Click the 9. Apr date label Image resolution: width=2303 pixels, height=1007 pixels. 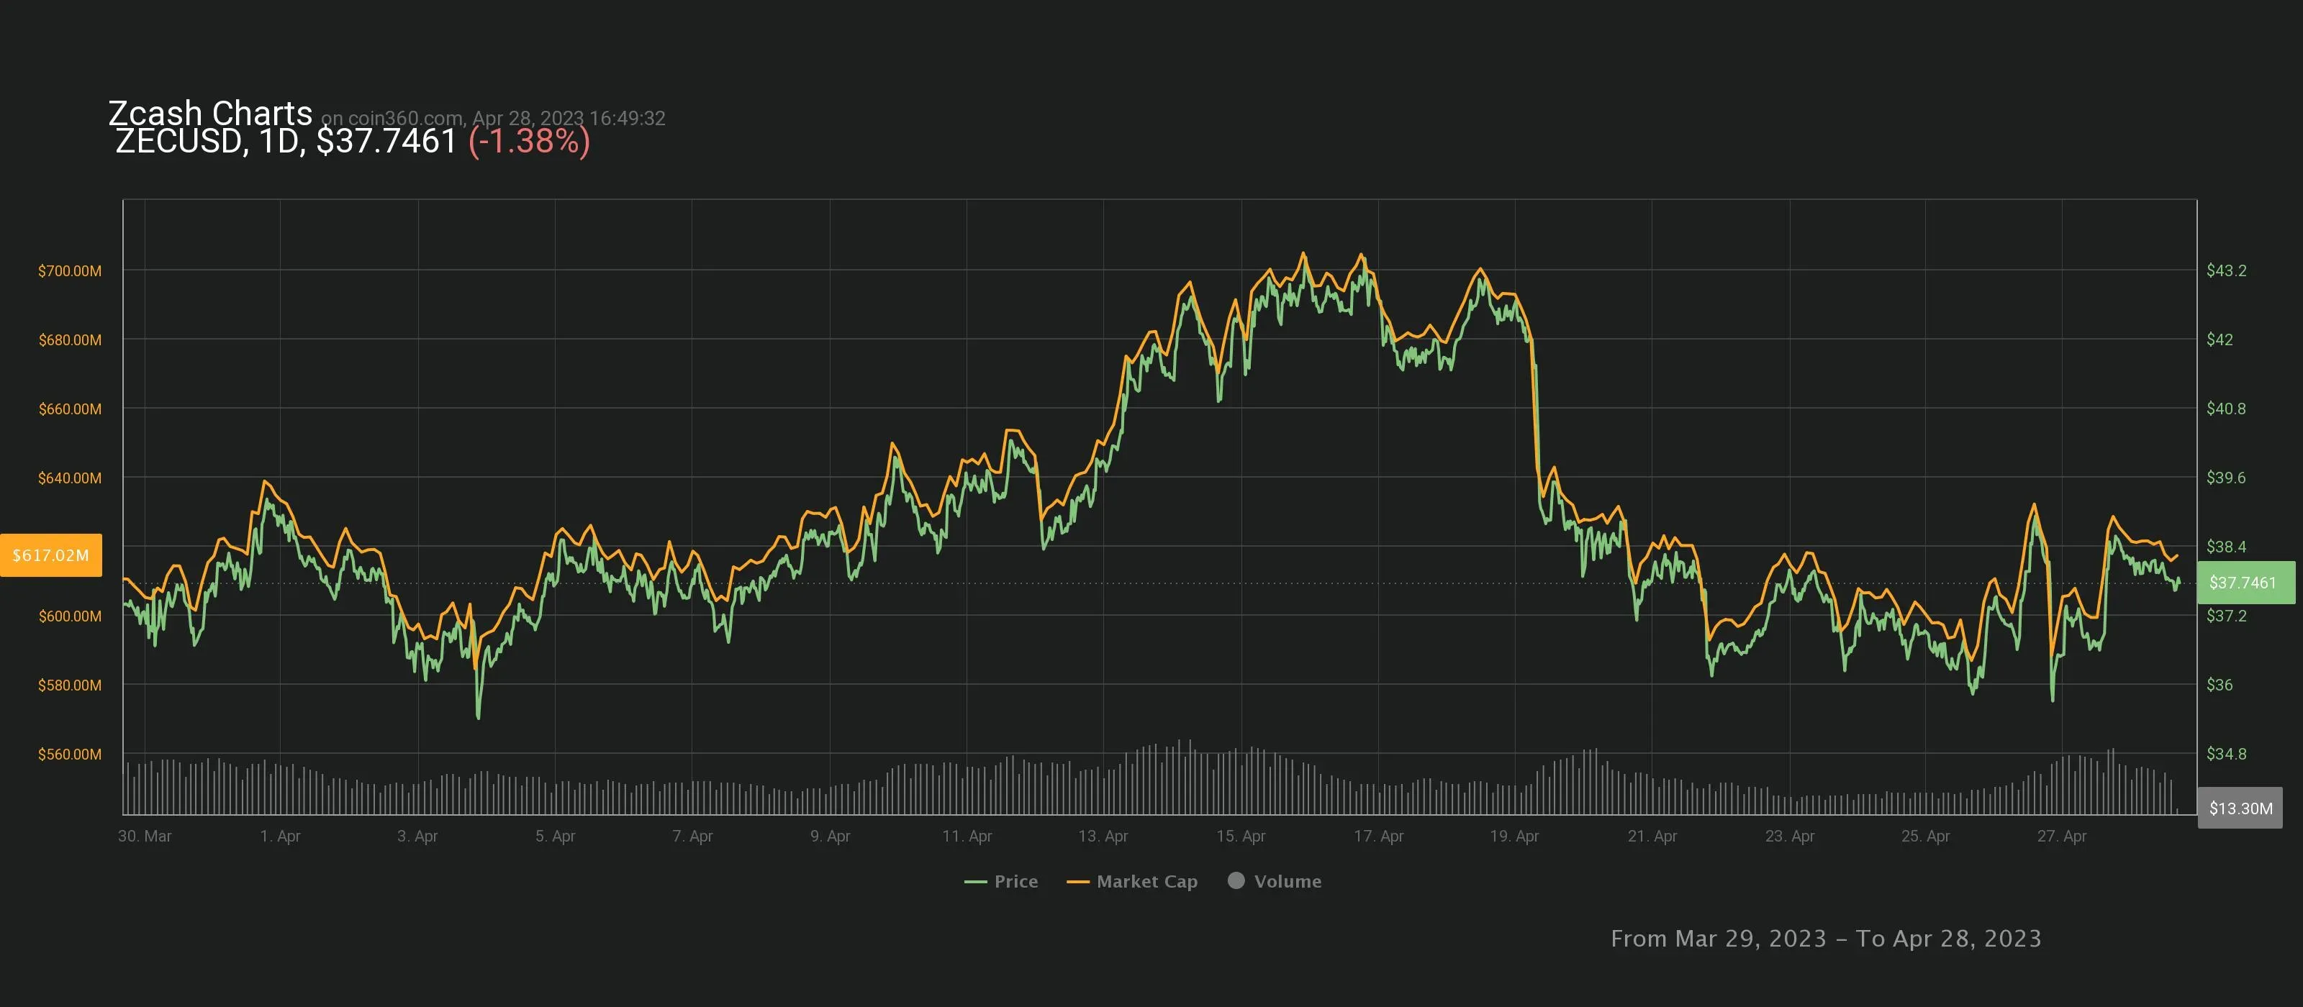[x=831, y=837]
